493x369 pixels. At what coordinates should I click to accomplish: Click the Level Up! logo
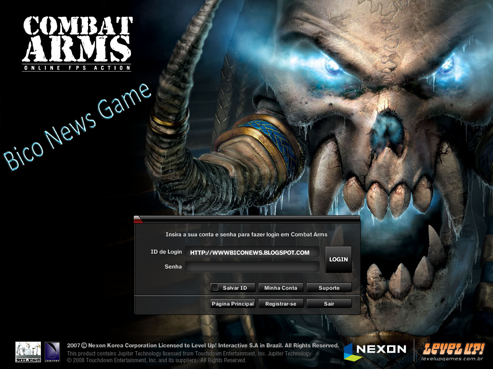(453, 349)
